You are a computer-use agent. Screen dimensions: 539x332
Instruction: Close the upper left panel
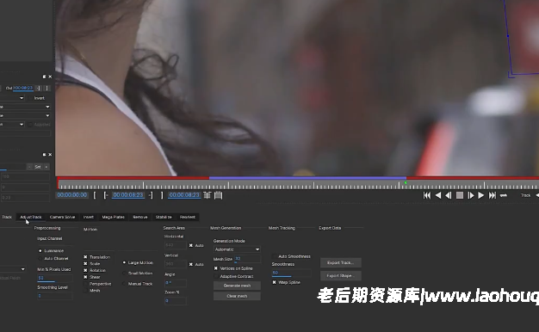coord(50,77)
